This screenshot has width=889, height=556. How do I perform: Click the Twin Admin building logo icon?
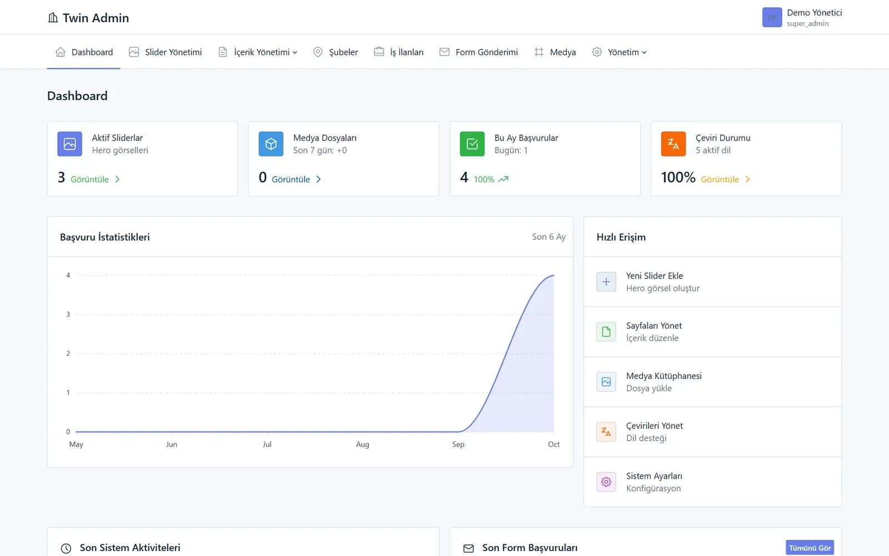(53, 18)
